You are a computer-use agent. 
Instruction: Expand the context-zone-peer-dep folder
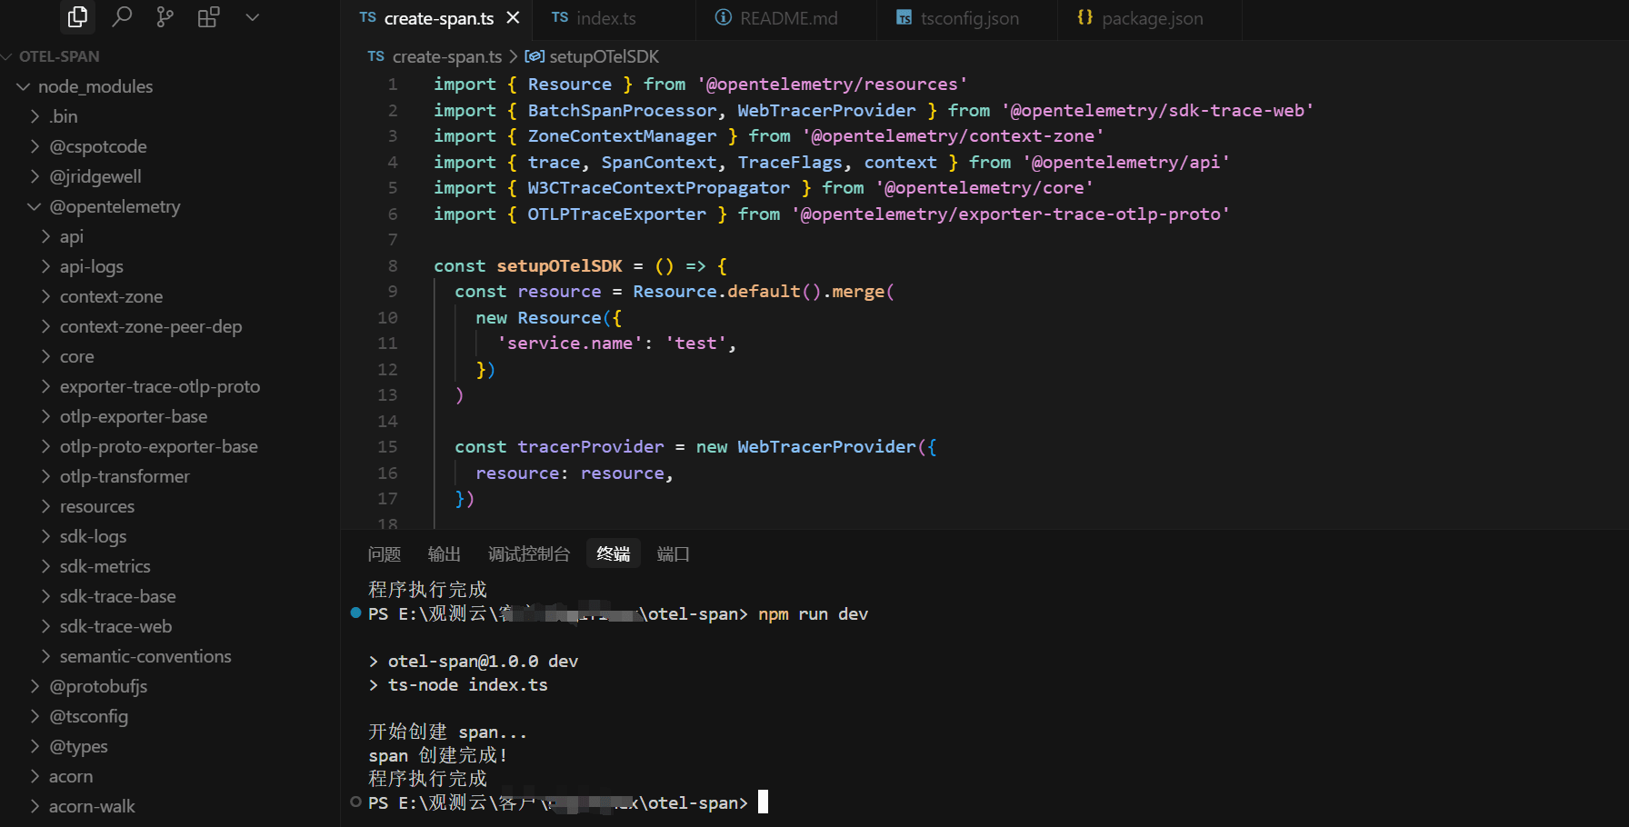click(45, 326)
